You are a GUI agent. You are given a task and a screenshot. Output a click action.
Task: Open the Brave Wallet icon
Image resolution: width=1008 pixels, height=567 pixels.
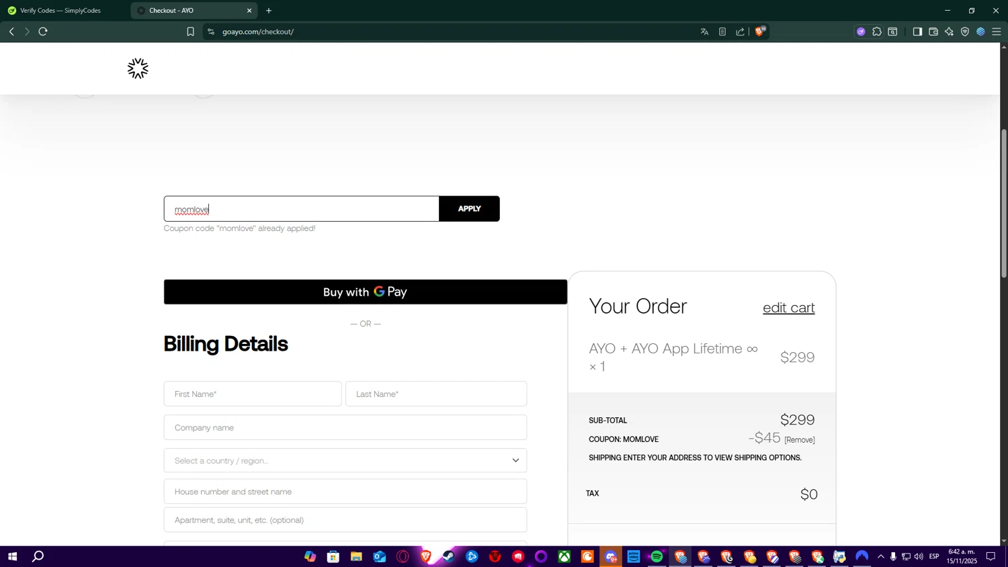coord(933,32)
